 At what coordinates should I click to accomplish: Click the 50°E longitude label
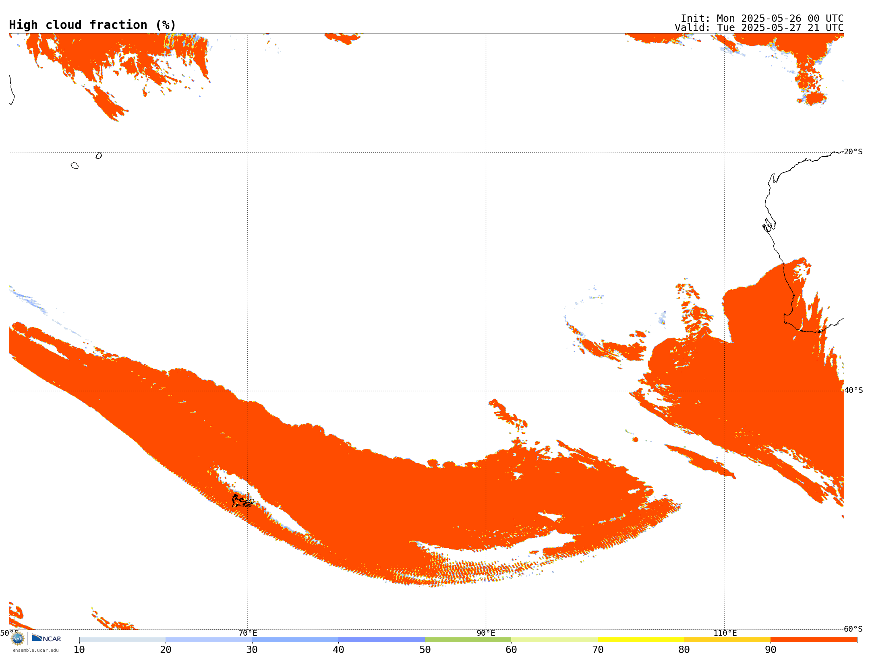pyautogui.click(x=9, y=633)
